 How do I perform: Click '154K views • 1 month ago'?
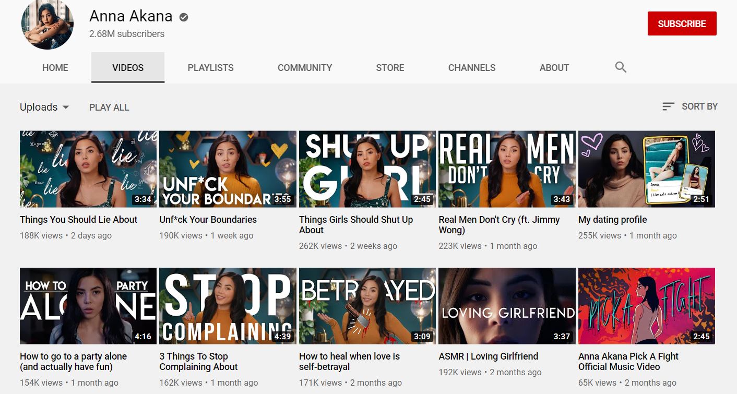[x=69, y=383]
